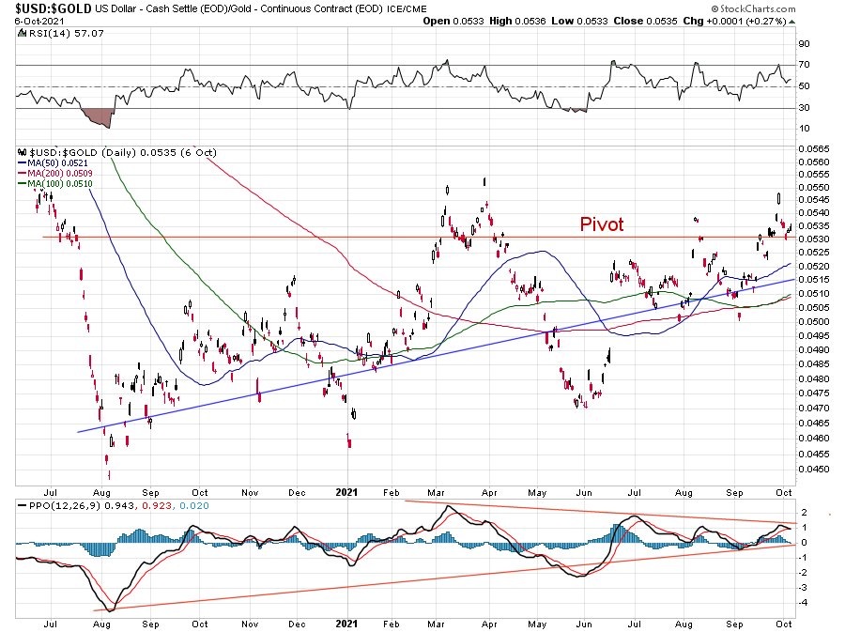Click the PPO signal value 0.923

coord(156,506)
